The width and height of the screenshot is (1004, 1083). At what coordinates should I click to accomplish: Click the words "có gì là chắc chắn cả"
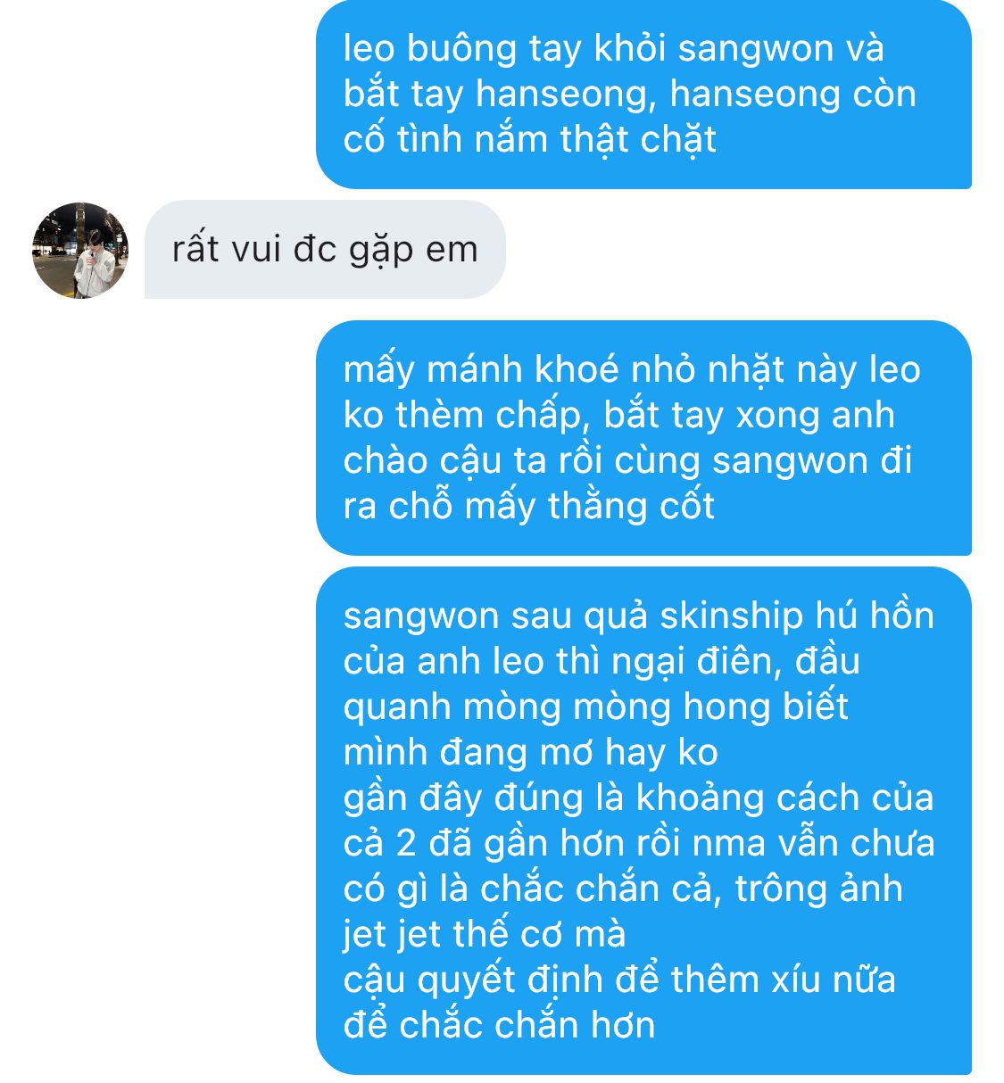pyautogui.click(x=531, y=889)
